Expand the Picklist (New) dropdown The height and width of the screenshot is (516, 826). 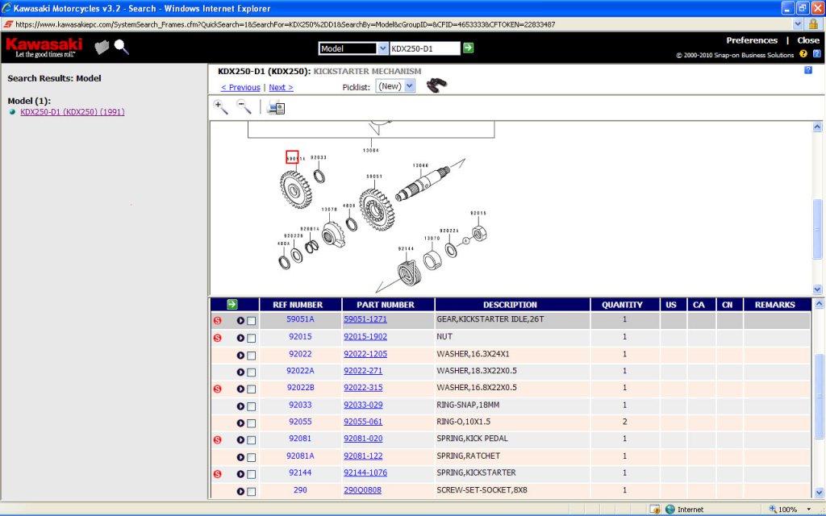click(x=410, y=86)
